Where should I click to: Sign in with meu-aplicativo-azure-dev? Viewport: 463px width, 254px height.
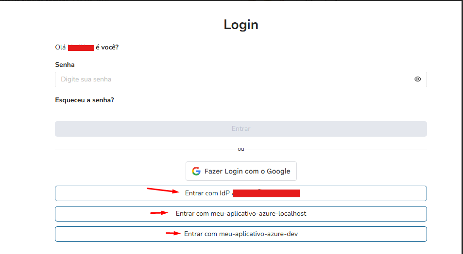point(241,234)
